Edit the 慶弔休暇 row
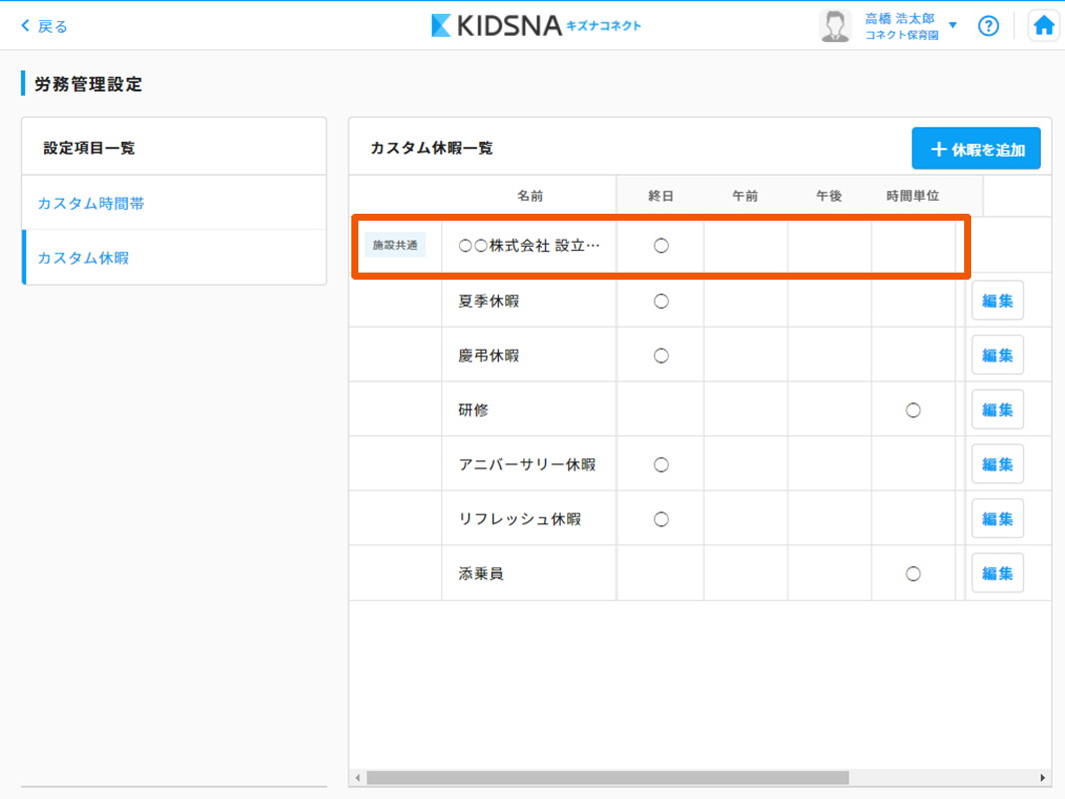The width and height of the screenshot is (1065, 799). pyautogui.click(x=997, y=356)
